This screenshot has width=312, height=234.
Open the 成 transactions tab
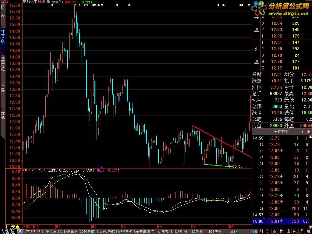(294, 231)
